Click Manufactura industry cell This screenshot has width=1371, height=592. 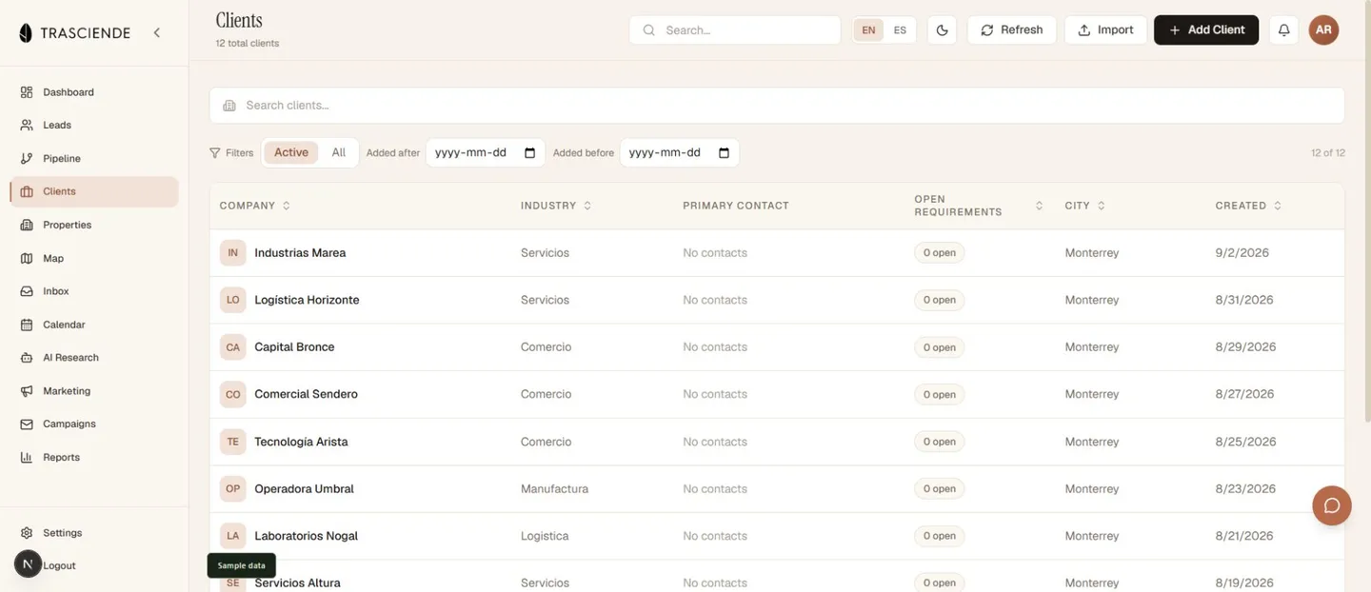554,488
